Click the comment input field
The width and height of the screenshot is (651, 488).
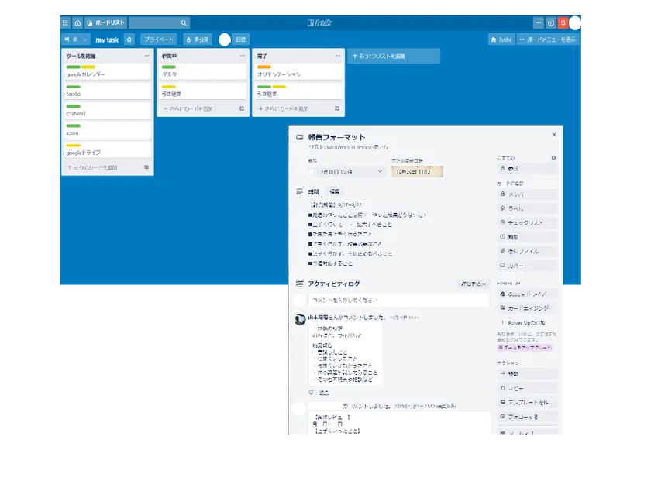pos(398,300)
